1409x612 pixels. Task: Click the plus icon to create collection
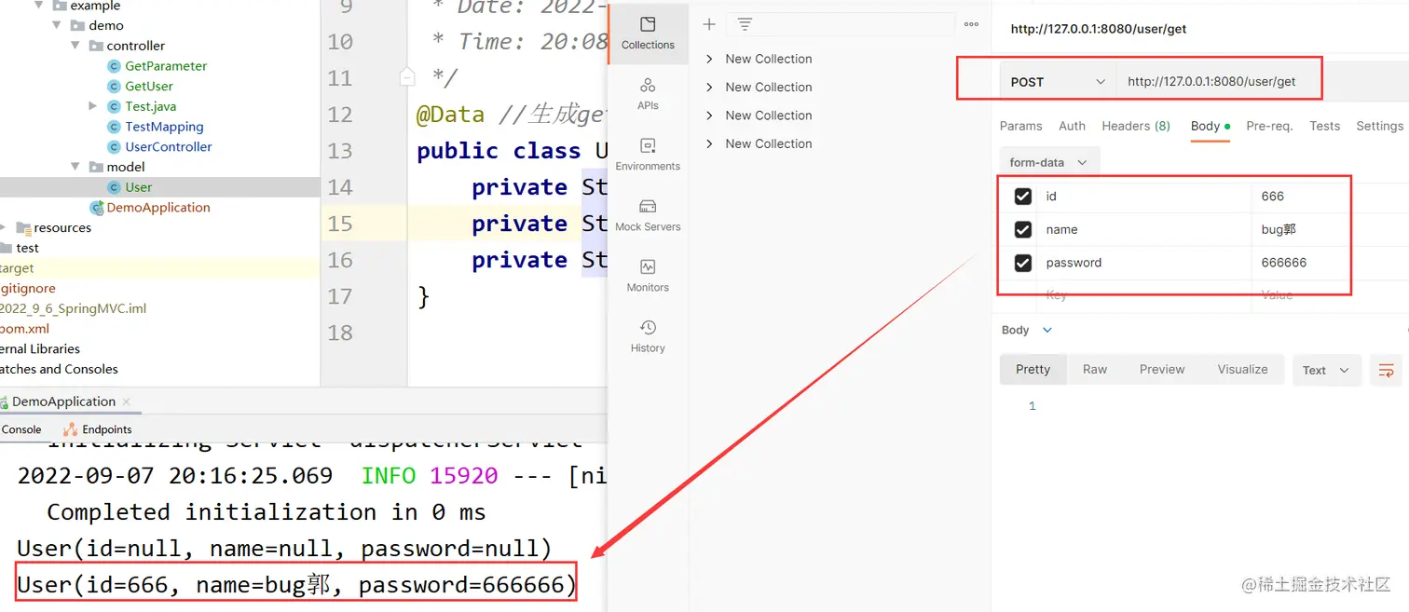pos(709,24)
